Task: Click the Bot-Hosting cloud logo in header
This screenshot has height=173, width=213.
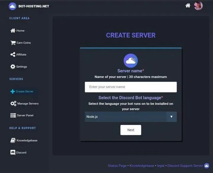Action: [x=12, y=6]
